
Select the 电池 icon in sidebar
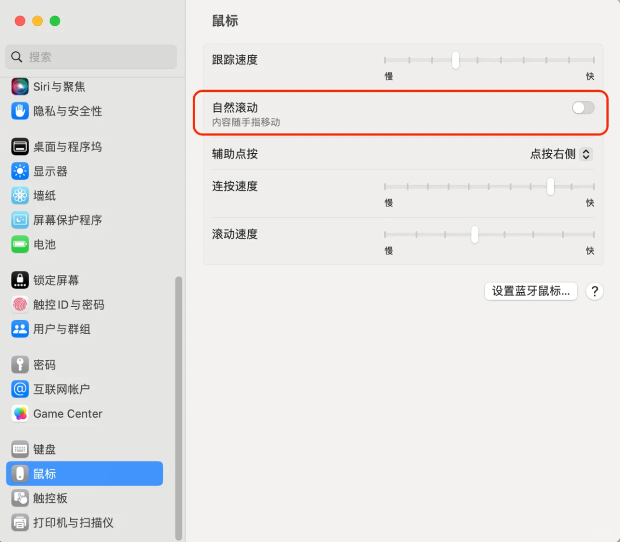pos(20,245)
